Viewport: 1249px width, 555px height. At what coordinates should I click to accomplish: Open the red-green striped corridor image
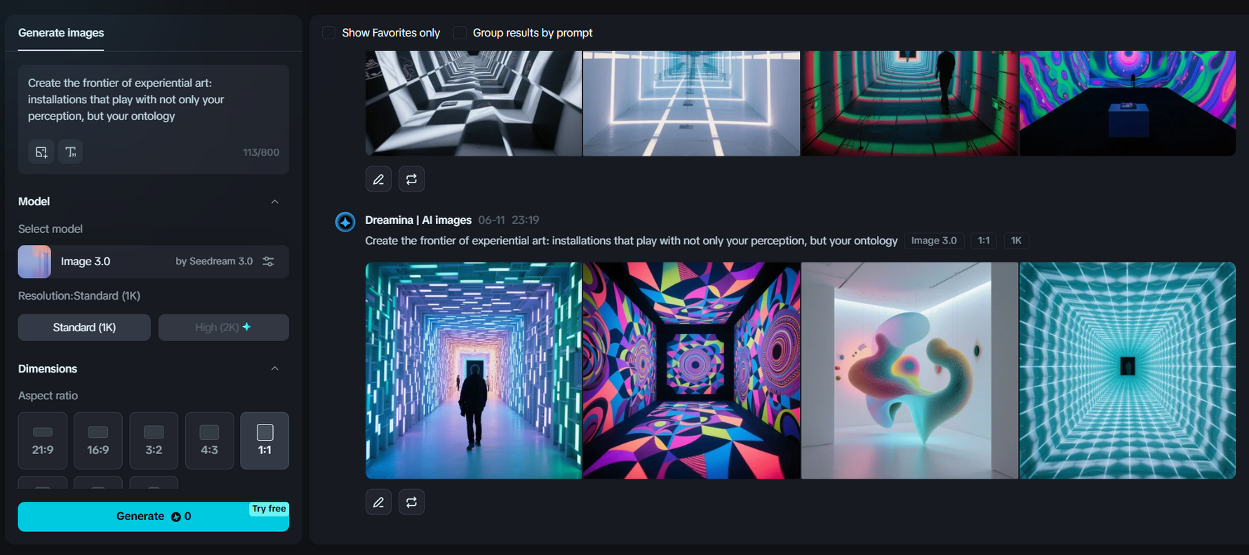coord(909,103)
